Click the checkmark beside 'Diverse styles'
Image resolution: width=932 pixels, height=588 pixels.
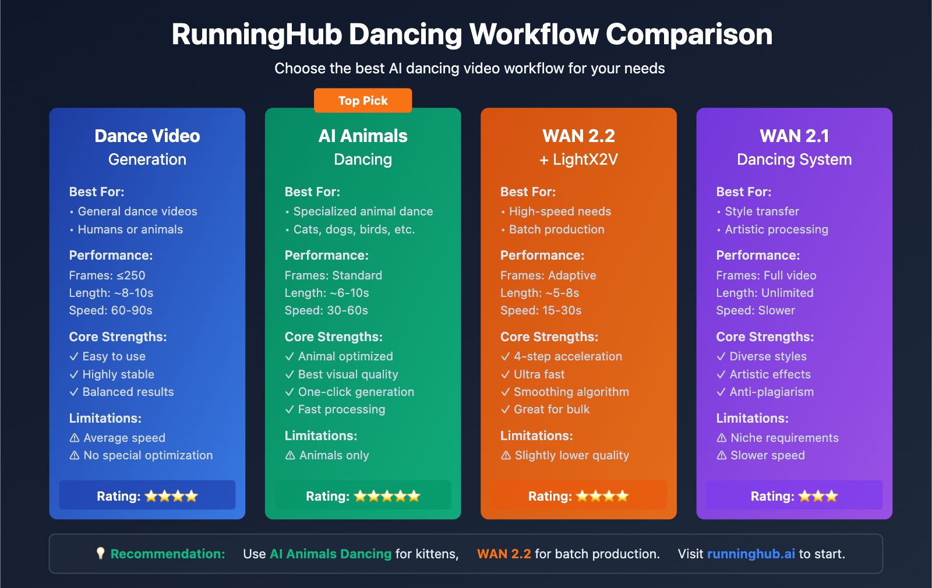[721, 356]
